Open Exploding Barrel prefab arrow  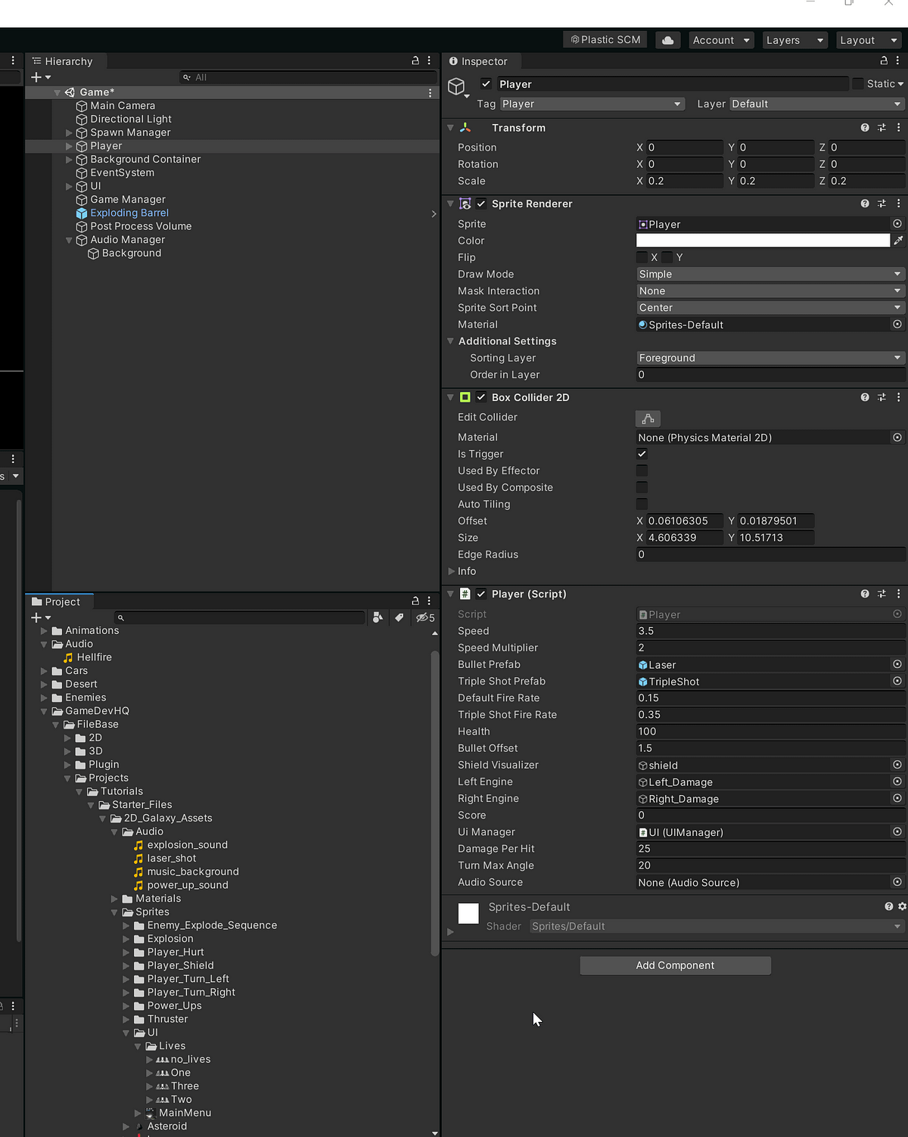pos(434,214)
